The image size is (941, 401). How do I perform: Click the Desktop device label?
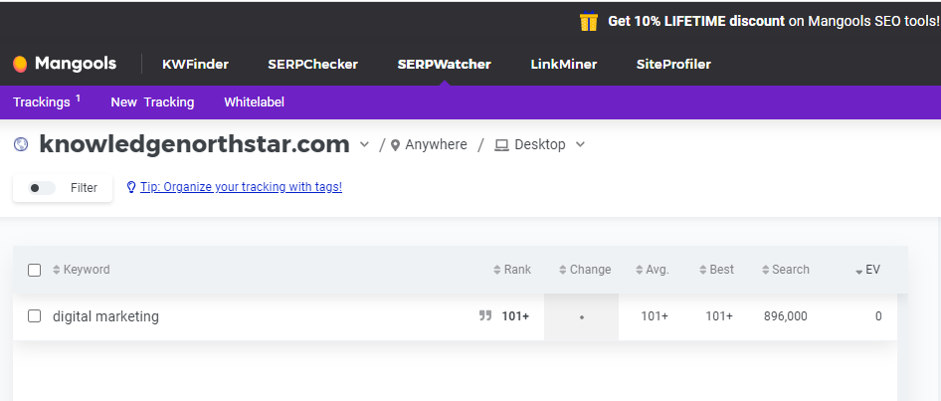(x=539, y=144)
